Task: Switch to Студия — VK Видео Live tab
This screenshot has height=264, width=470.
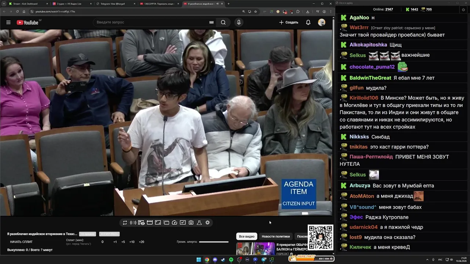Action: (72, 4)
